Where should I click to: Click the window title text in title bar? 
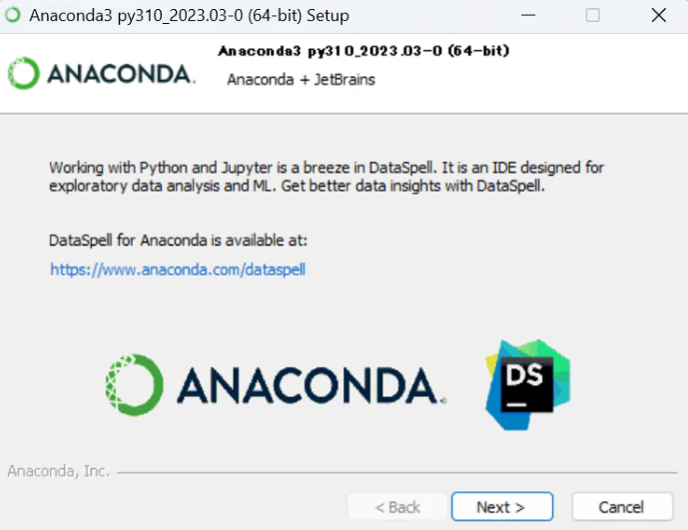click(x=189, y=16)
